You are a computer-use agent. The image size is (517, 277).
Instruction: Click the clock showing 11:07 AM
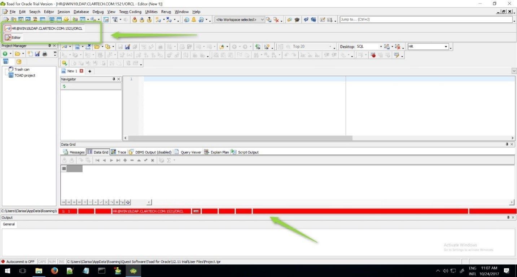point(489,268)
